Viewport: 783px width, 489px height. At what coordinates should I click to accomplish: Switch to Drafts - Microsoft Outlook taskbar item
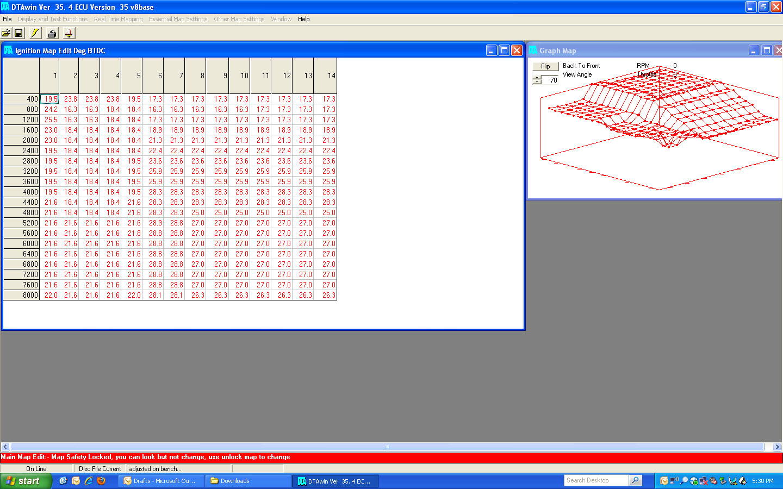pyautogui.click(x=161, y=481)
